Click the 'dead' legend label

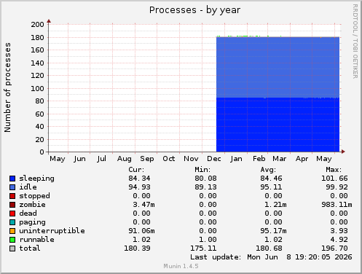(x=28, y=214)
